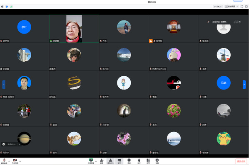Unmute the microphone
The height and width of the screenshot is (165, 249).
coord(4,161)
